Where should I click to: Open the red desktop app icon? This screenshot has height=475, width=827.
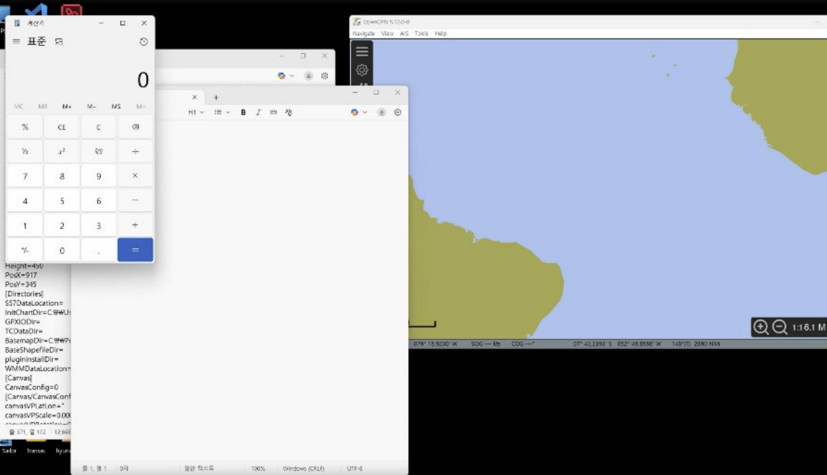tap(71, 10)
